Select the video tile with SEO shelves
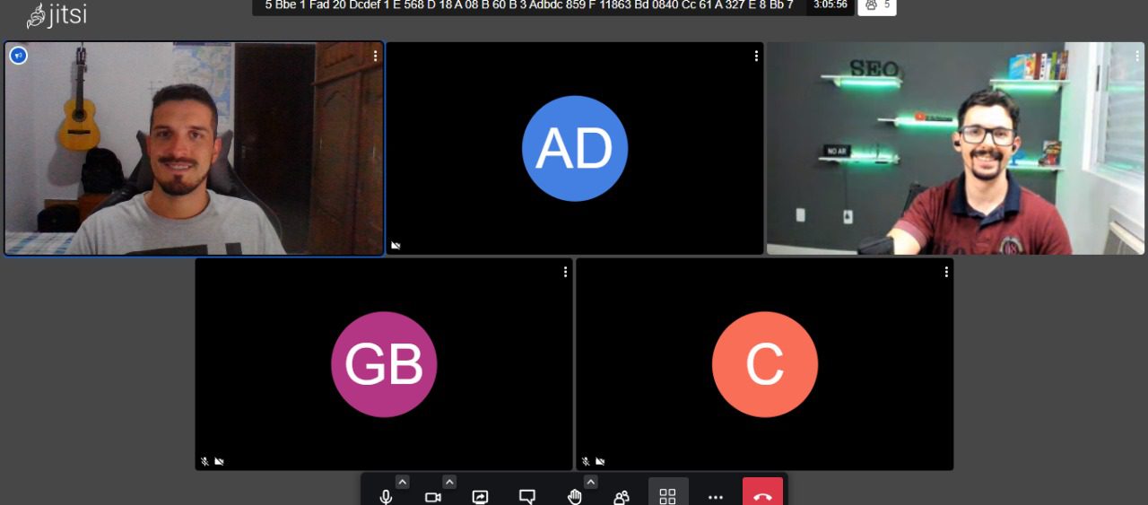Viewport: 1148px width, 505px height. coord(956,148)
